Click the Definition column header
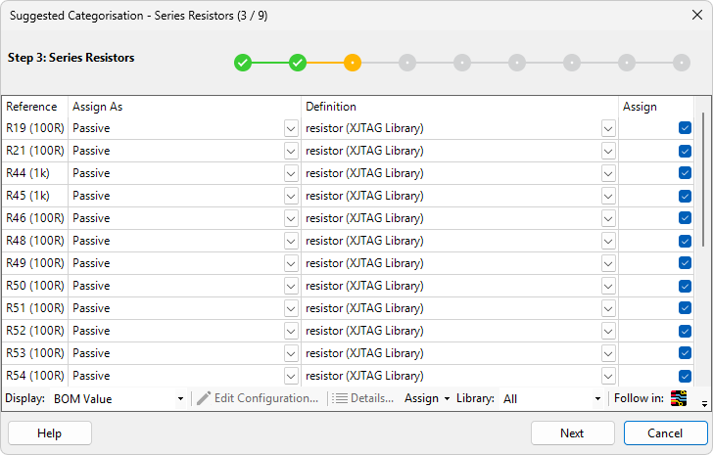Screen dimensions: 713x455 click(x=459, y=107)
